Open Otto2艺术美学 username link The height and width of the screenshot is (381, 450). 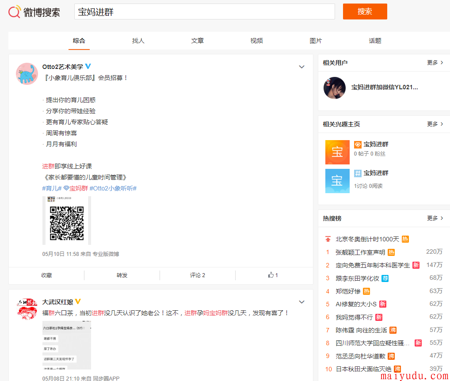point(63,67)
